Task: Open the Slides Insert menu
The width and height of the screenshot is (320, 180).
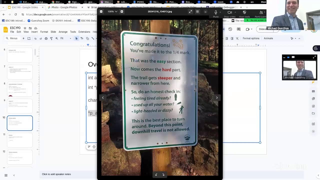Action: [34, 32]
